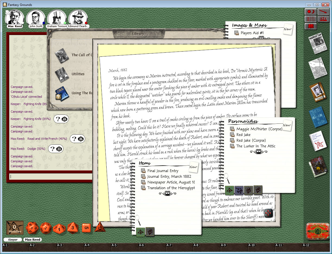Open the Library with the red book icon
The image size is (332, 254).
pyautogui.click(x=311, y=26)
